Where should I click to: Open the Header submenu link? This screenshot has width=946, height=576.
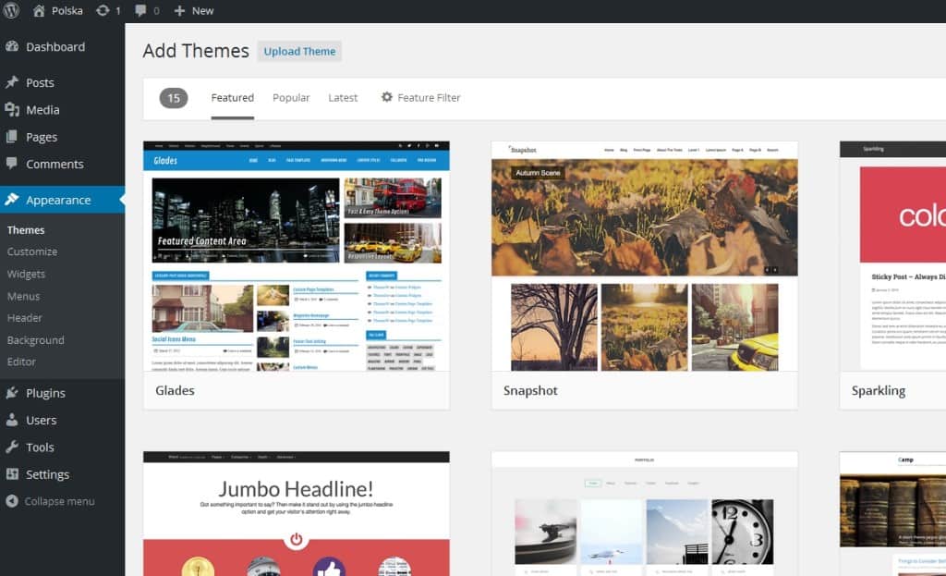click(25, 318)
